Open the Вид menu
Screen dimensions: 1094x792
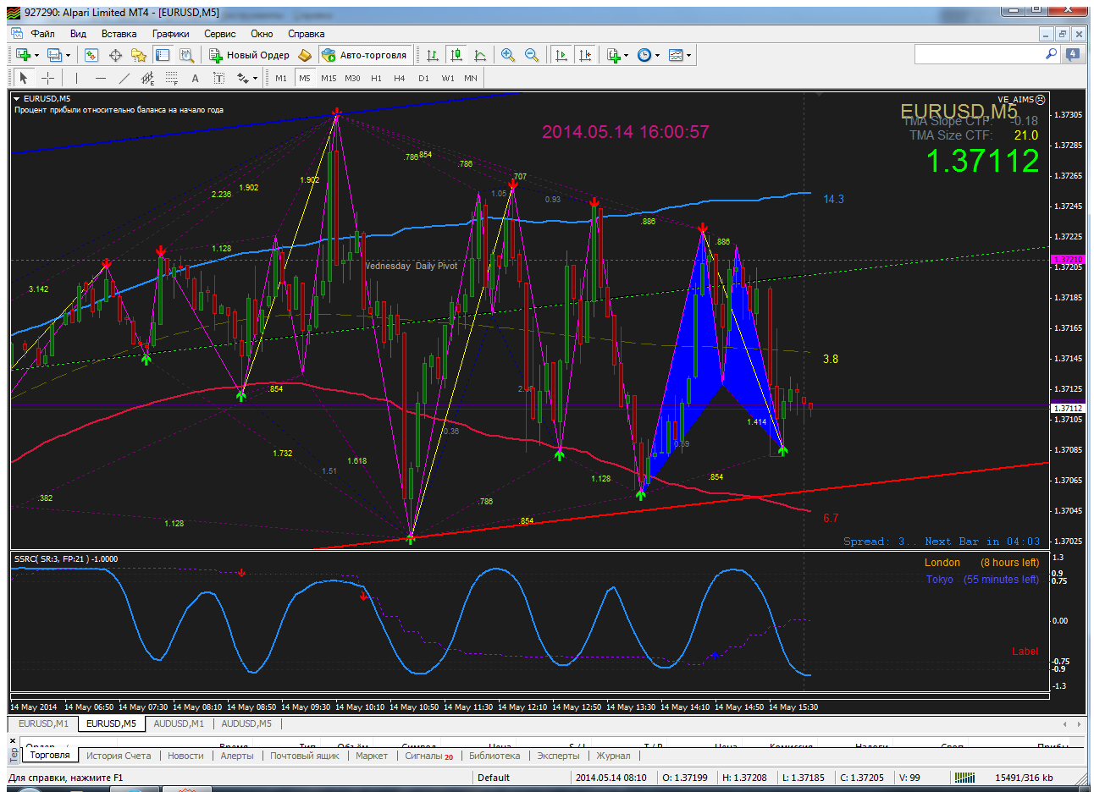(78, 34)
